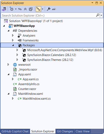
Task: Click the Analyzers icon
Action: pos(19,36)
